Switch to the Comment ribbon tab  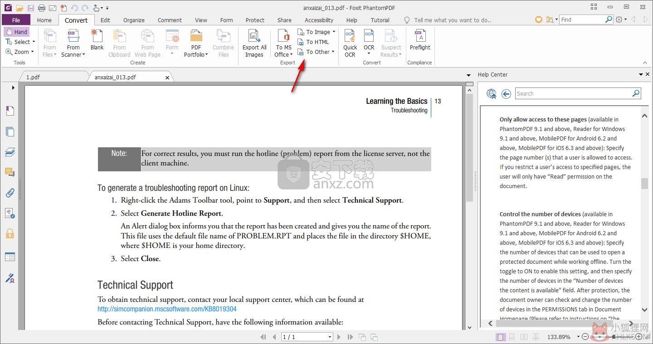(x=170, y=20)
